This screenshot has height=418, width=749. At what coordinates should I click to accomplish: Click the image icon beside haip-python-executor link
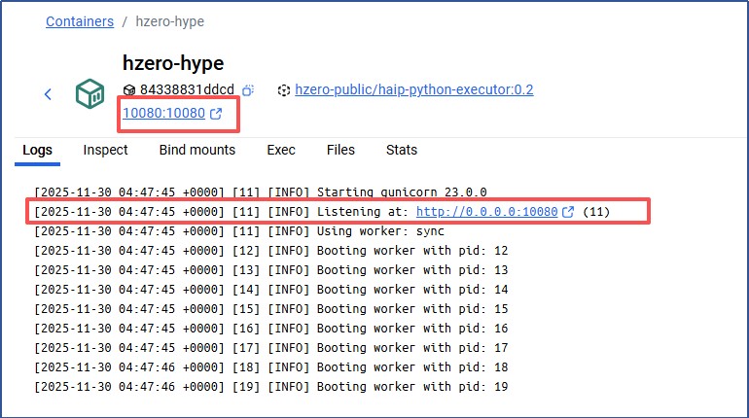click(284, 90)
